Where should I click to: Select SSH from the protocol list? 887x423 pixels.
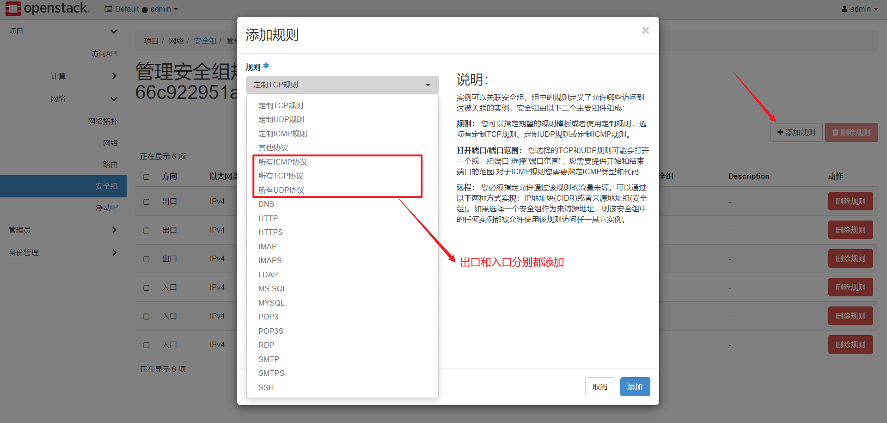[x=266, y=387]
